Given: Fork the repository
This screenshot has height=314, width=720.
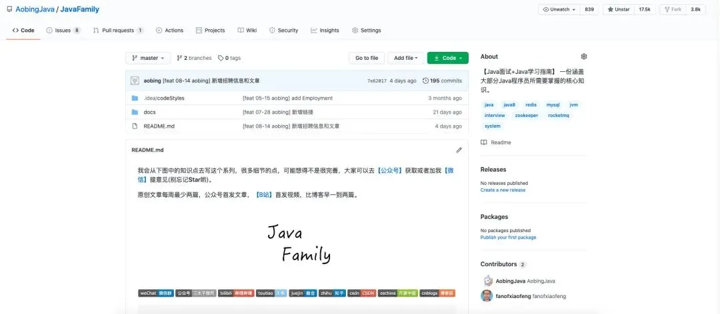Looking at the screenshot, I should click(x=673, y=9).
